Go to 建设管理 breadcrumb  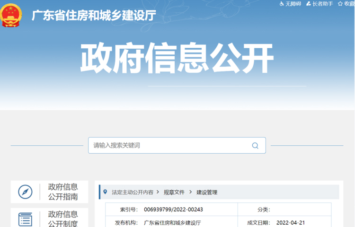[207, 192]
